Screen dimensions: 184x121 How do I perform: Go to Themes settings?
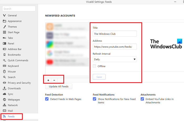click(12, 27)
